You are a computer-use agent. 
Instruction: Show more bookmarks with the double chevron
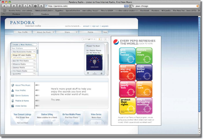[199, 11]
